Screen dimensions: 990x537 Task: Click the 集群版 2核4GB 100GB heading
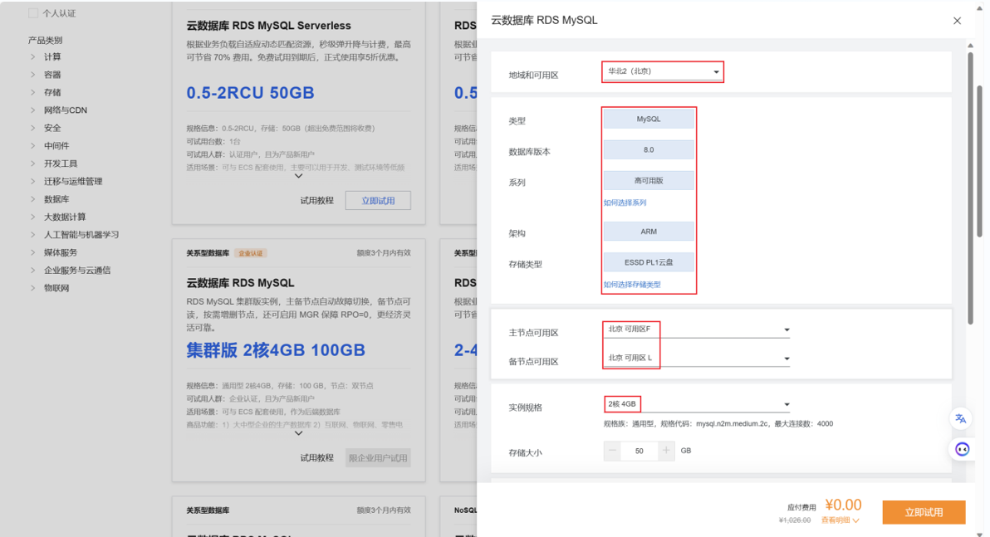[276, 350]
